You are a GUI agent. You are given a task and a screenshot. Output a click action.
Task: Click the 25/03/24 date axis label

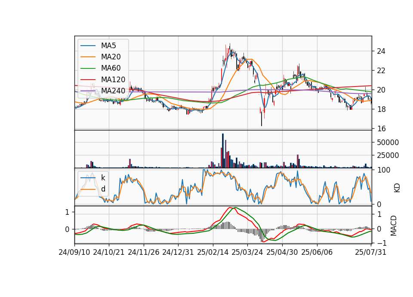(x=247, y=252)
